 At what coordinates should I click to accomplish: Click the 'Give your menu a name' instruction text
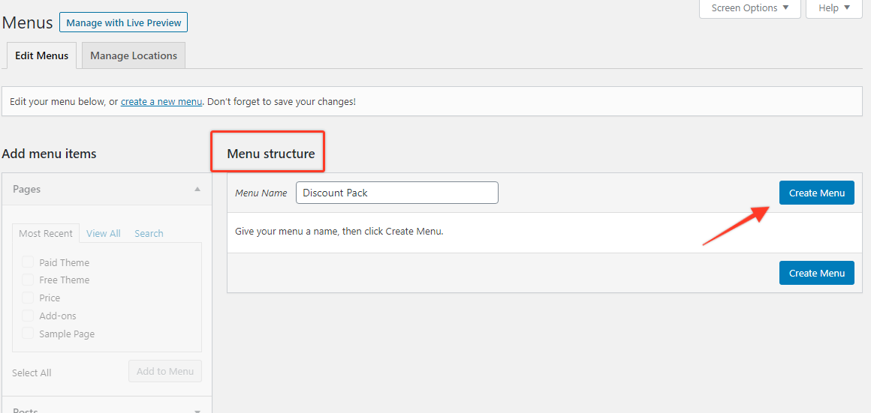339,231
